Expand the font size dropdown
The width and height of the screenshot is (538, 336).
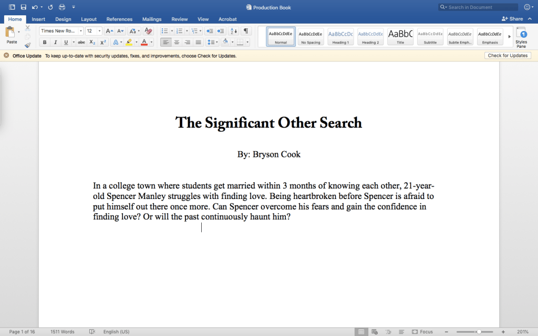[x=100, y=31]
